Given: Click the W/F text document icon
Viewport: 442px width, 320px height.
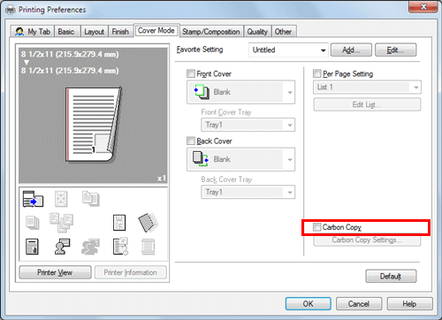Looking at the screenshot, I should coord(119,223).
